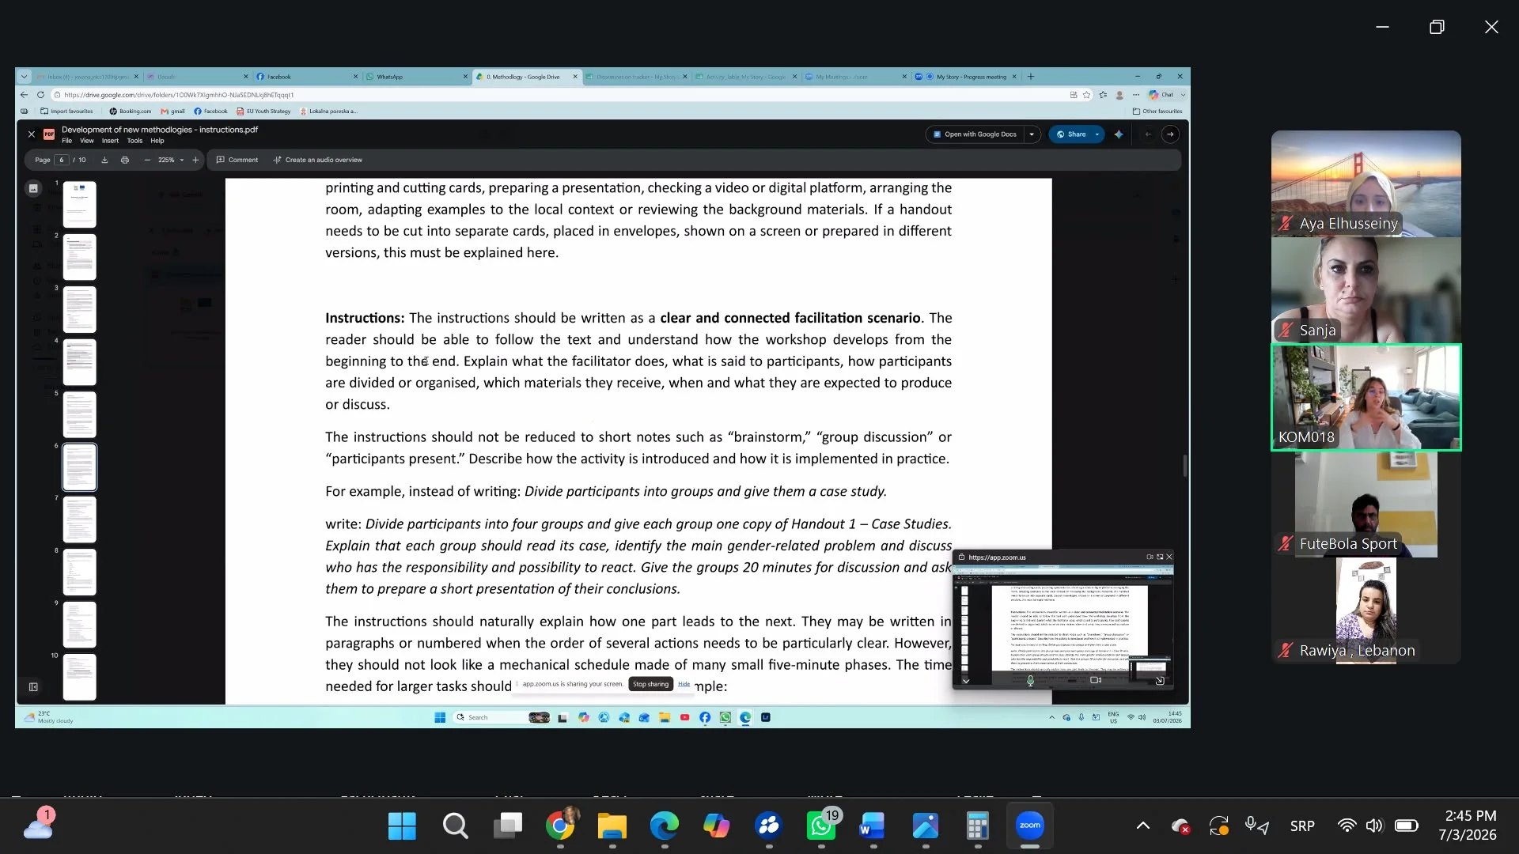Viewport: 1519px width, 854px height.
Task: Click the expand arrow icon in the Zoom mini window
Action: click(x=1160, y=681)
